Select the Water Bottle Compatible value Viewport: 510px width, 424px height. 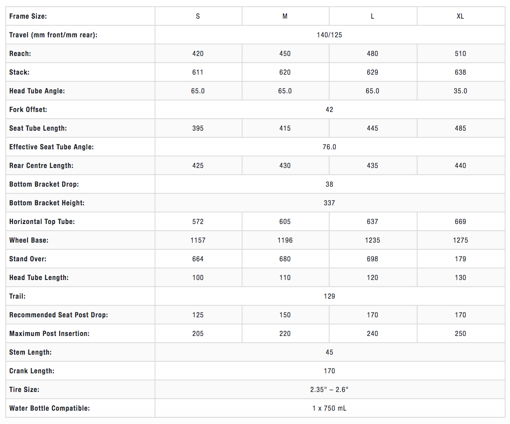(x=329, y=408)
